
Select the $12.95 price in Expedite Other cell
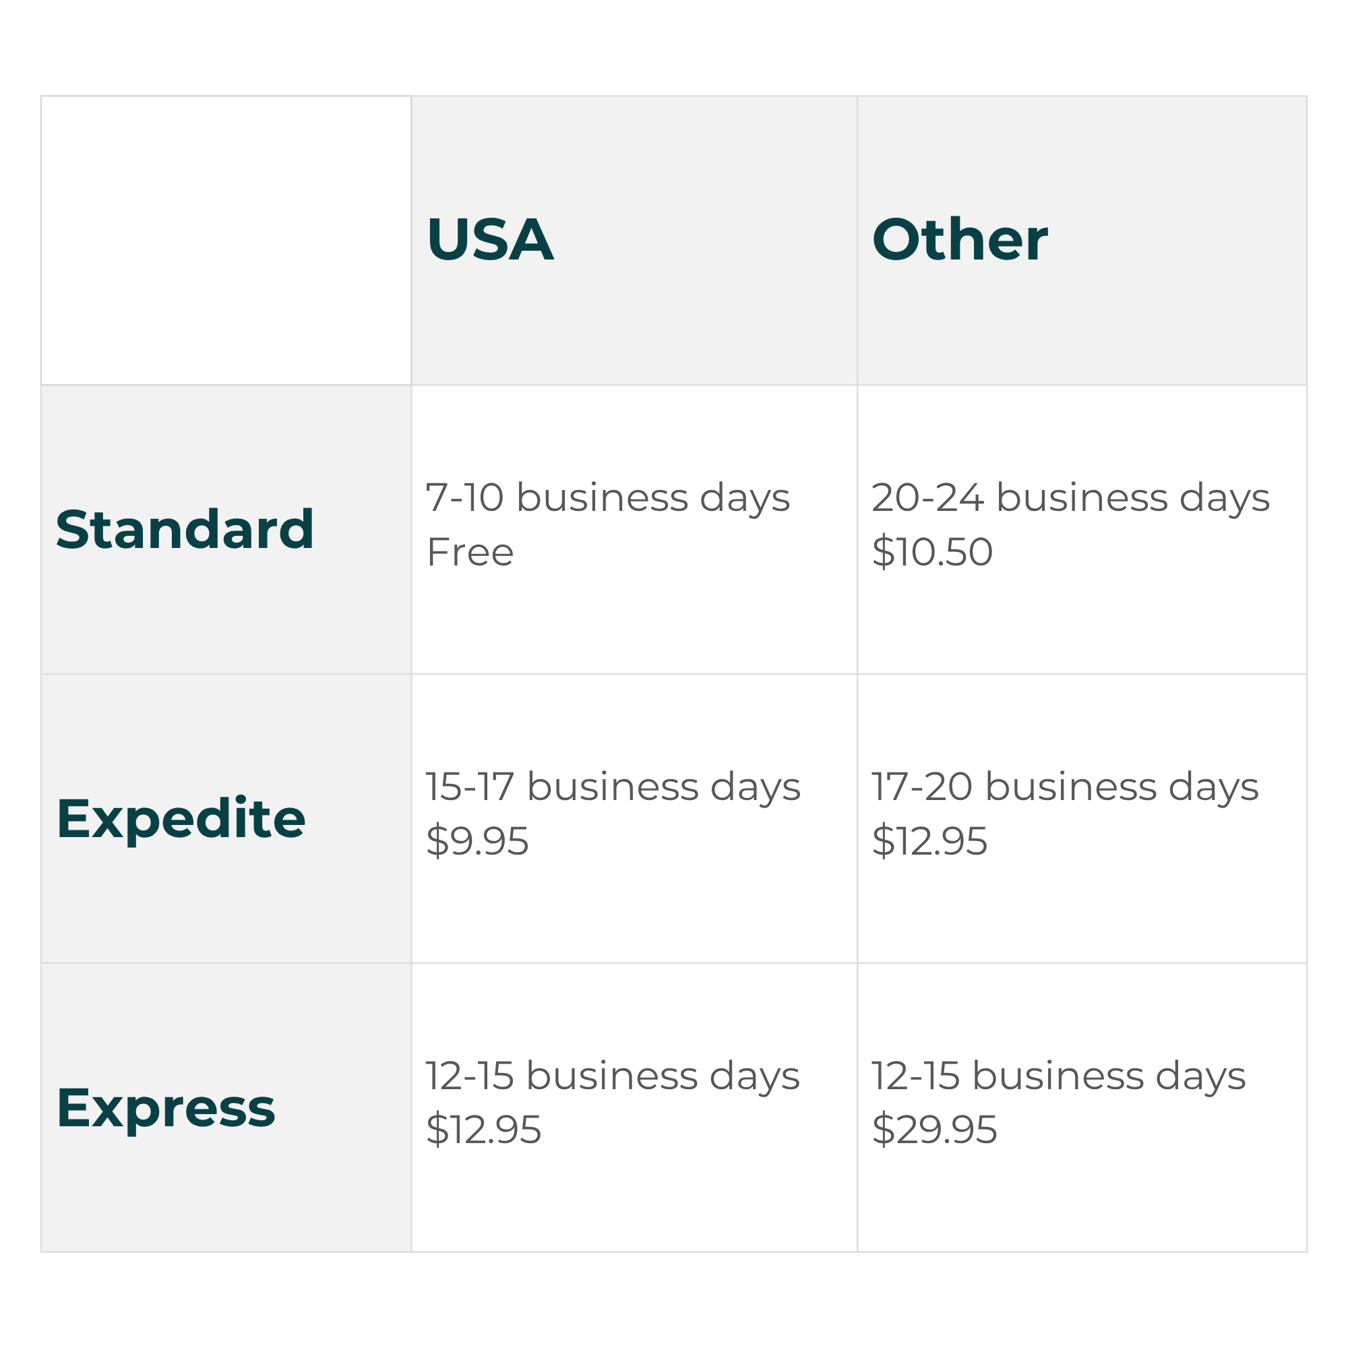click(929, 840)
